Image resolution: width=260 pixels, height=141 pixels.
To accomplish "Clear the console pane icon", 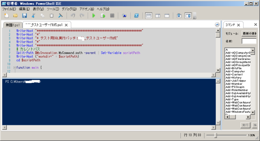I will pyautogui.click(x=60, y=16).
